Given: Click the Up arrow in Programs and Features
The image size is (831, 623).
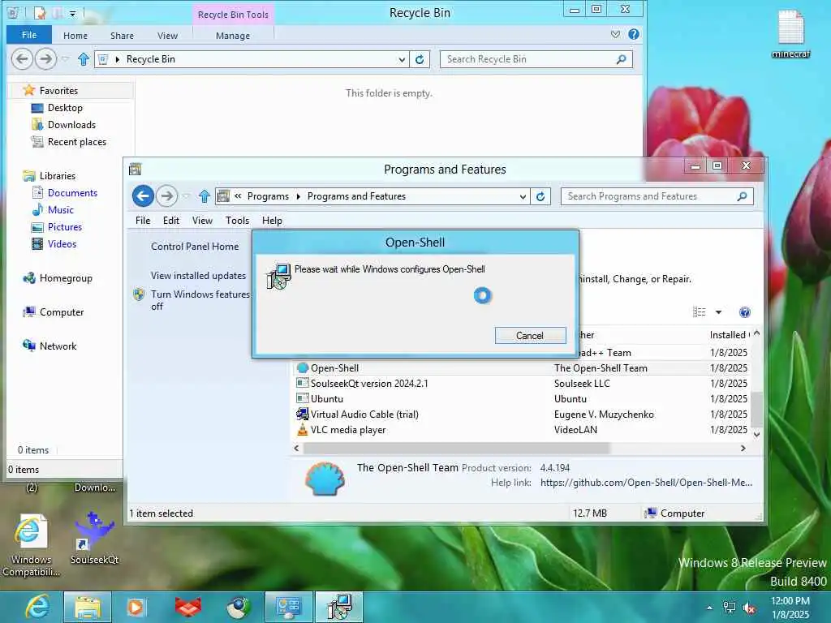Looking at the screenshot, I should pyautogui.click(x=204, y=196).
